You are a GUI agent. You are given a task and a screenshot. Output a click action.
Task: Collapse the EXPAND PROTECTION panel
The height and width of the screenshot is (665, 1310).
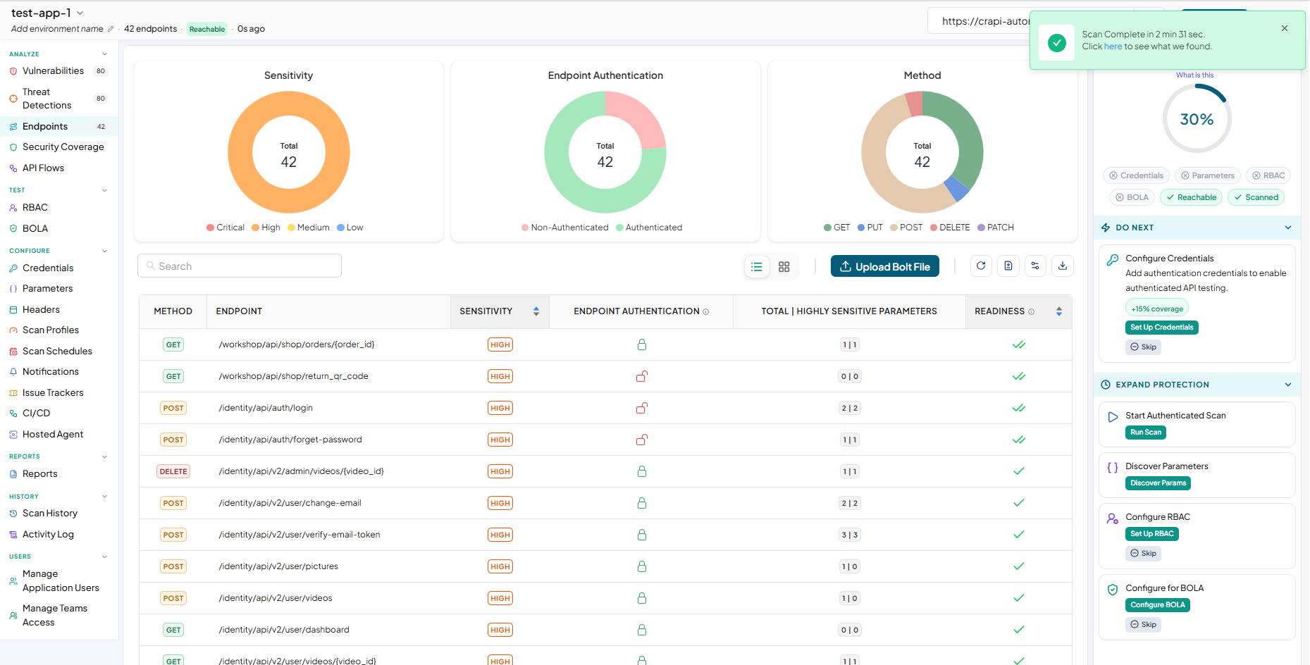[x=1288, y=385]
